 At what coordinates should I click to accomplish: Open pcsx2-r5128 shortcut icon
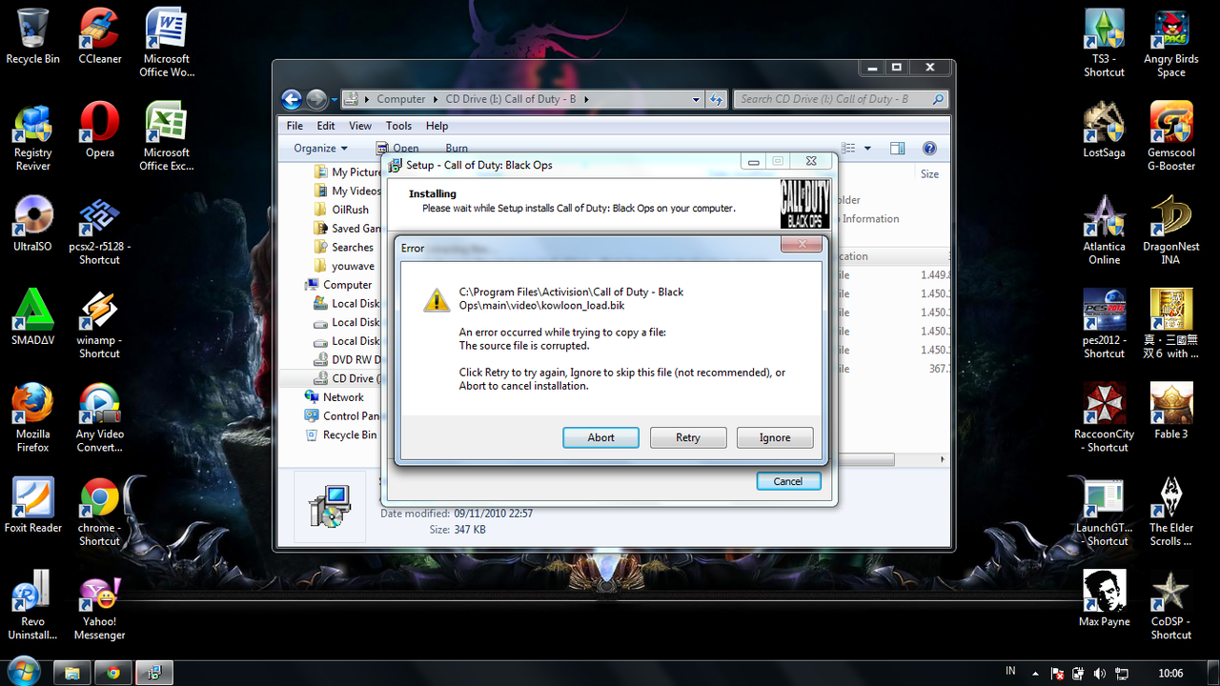100,230
